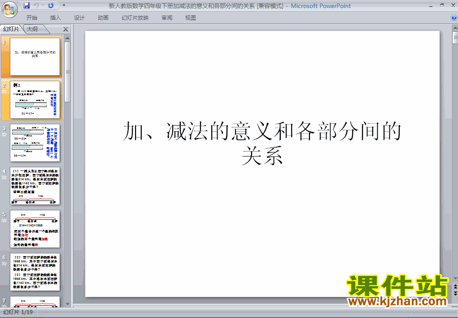Open the 开始 ribbon tab
458x318 pixels.
click(x=31, y=18)
